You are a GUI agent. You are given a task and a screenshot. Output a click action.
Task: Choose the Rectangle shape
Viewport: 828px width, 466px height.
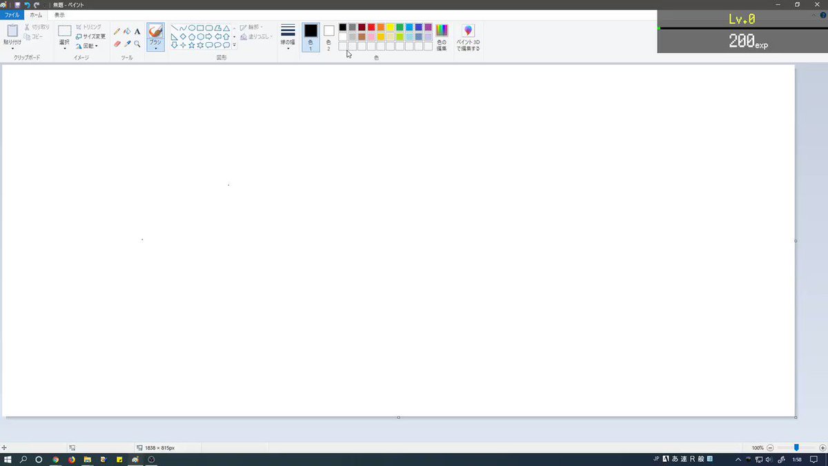[x=200, y=28]
